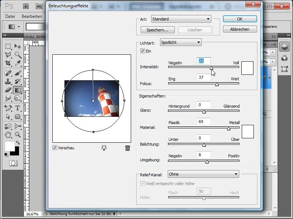The width and height of the screenshot is (293, 219).
Task: Select the Brush tool
Action: [18, 73]
